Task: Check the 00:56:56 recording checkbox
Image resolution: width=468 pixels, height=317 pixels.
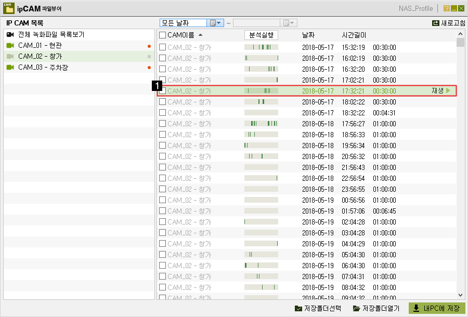Action: [x=162, y=200]
